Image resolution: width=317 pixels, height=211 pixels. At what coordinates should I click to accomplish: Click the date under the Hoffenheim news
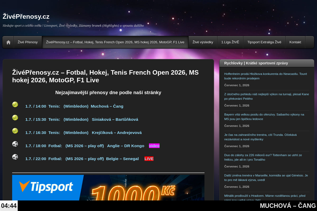(x=237, y=85)
